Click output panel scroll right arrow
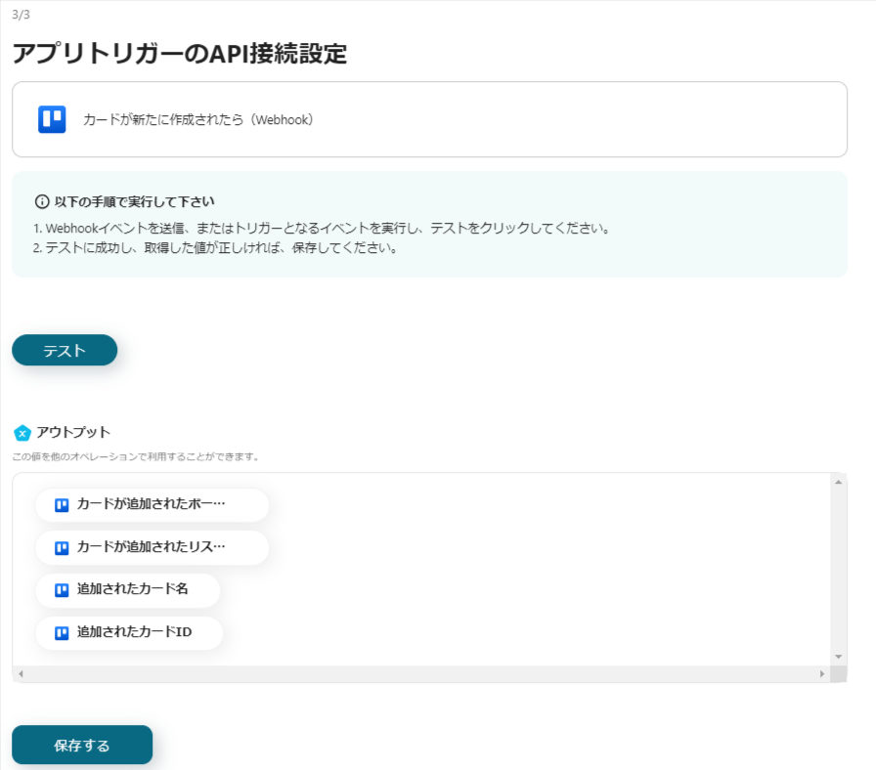The height and width of the screenshot is (770, 876). (x=822, y=674)
